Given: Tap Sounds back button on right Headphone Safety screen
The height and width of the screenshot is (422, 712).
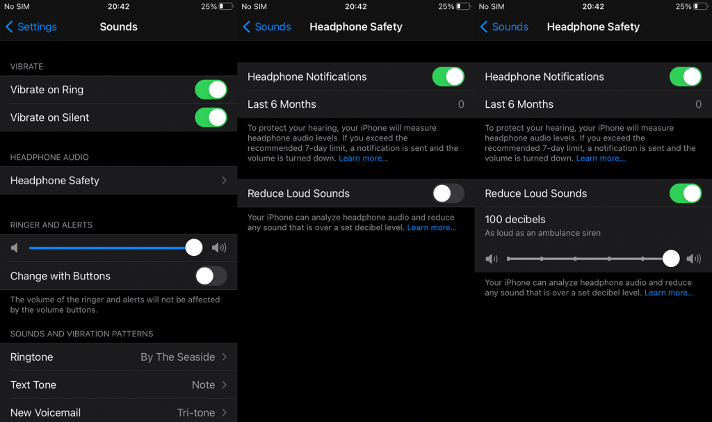Looking at the screenshot, I should [505, 27].
